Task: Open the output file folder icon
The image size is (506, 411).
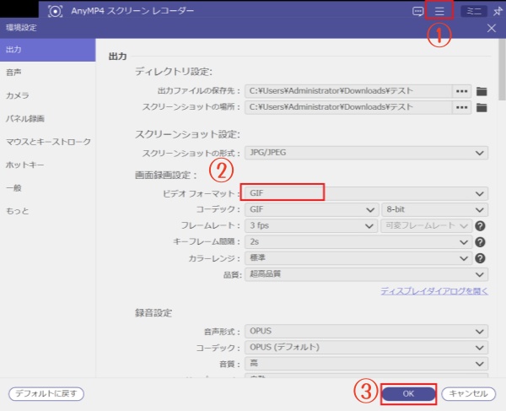Action: tap(482, 91)
